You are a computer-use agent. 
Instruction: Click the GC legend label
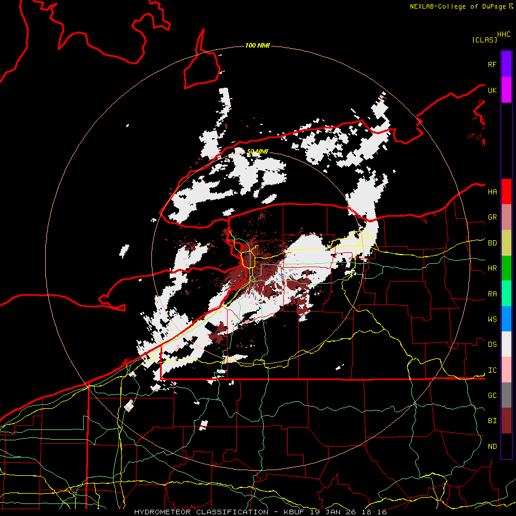[x=492, y=396]
